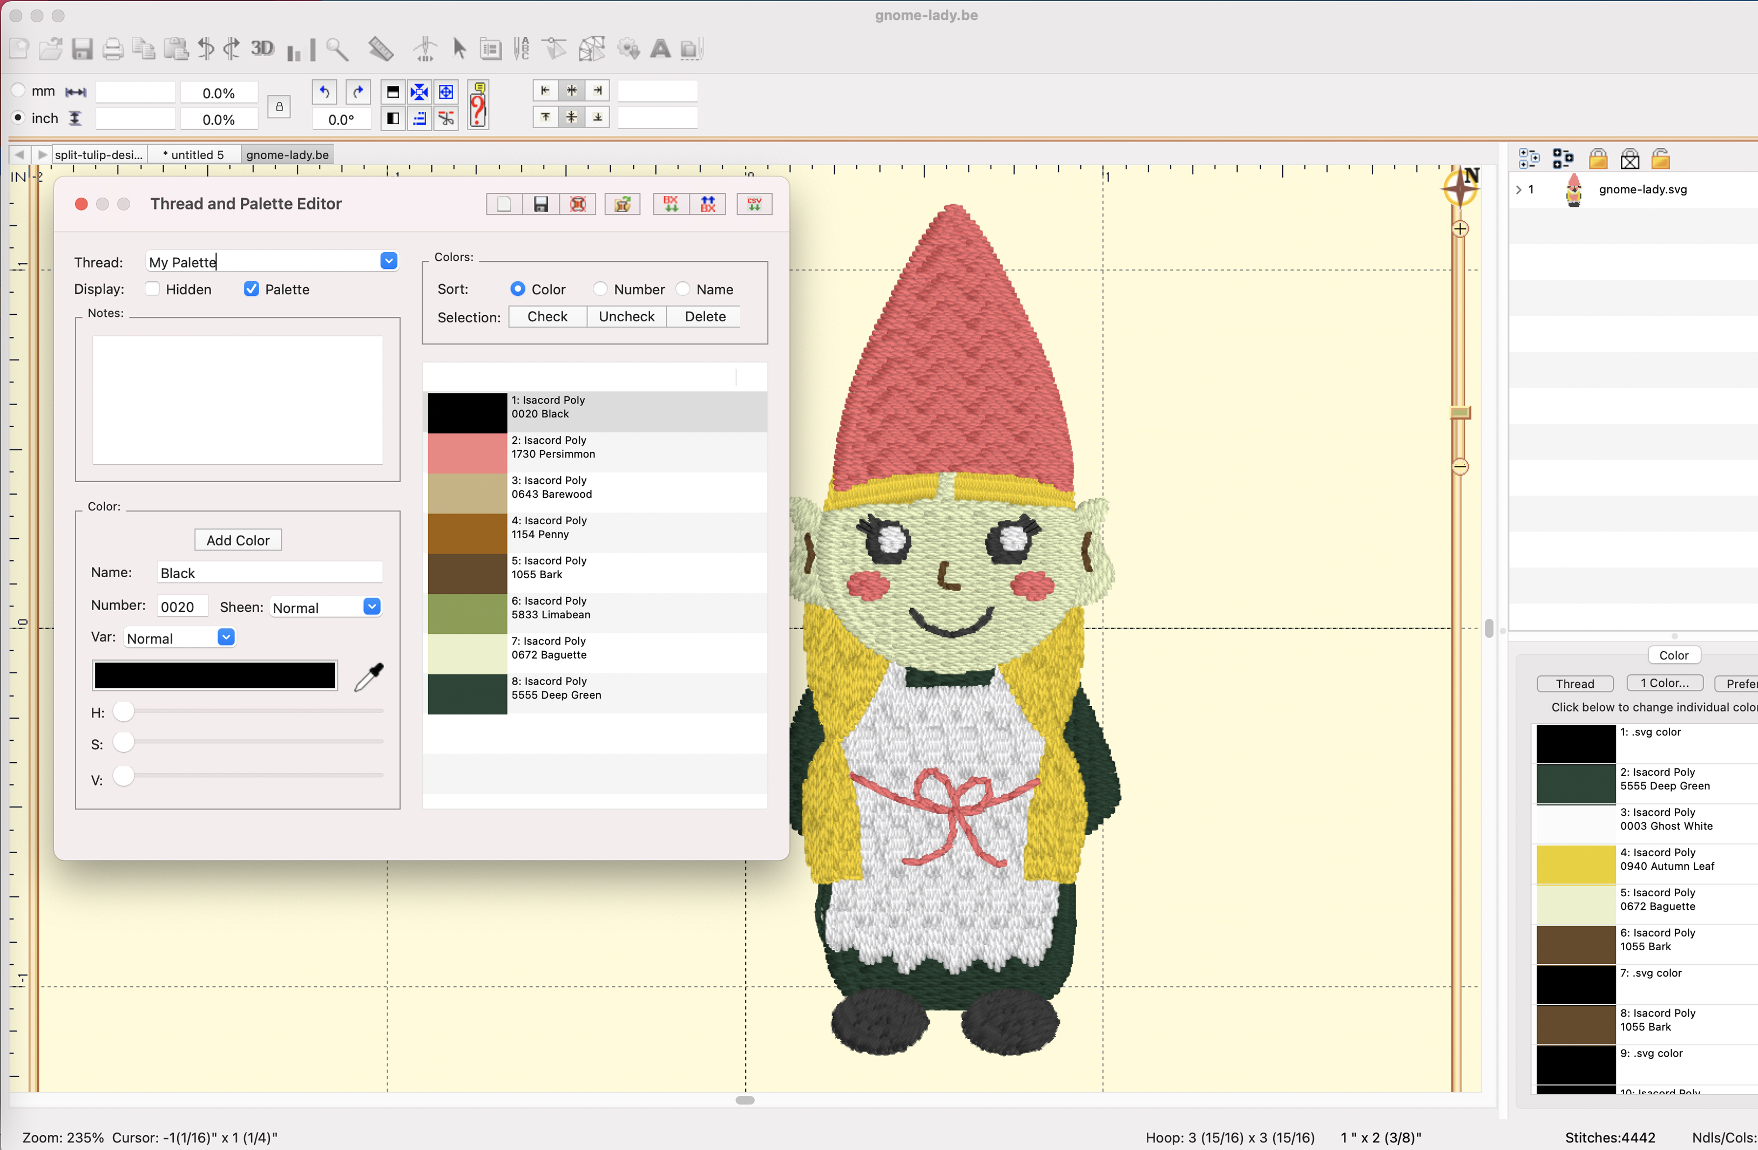Image resolution: width=1758 pixels, height=1150 pixels.
Task: Click the Saturation slider handle
Action: 123,741
